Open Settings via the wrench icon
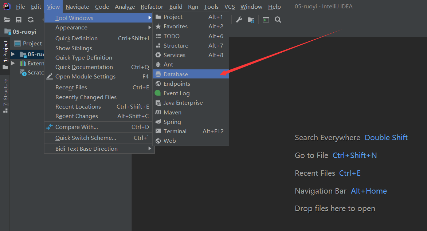The width and height of the screenshot is (427, 231). (x=239, y=20)
